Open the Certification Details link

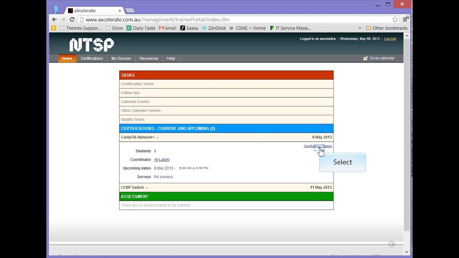tap(318, 146)
